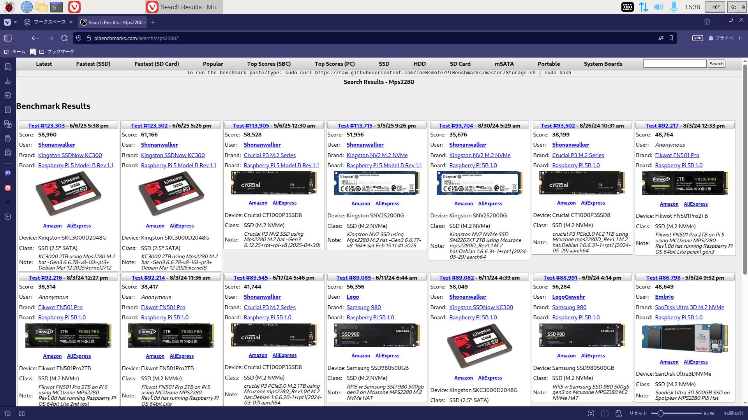Open the History panel in the sidebar
This screenshot has width=748, height=420.
pyautogui.click(x=8, y=95)
